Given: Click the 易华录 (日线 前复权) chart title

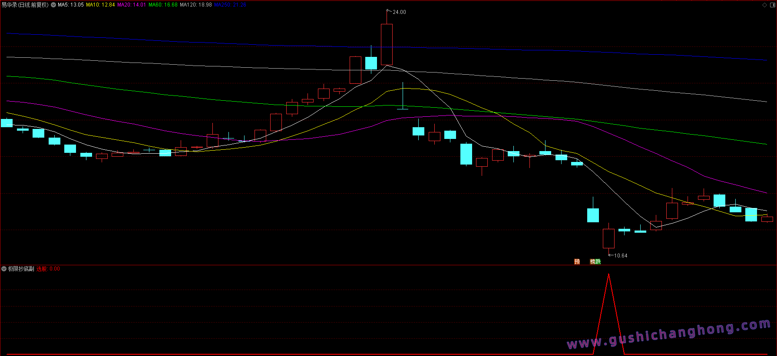Looking at the screenshot, I should (25, 5).
